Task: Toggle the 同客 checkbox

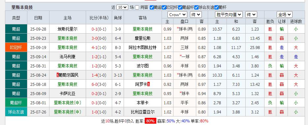Action: [137, 8]
